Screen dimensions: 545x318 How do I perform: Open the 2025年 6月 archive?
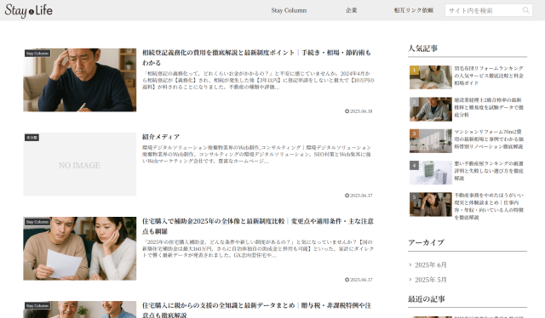pyautogui.click(x=431, y=265)
